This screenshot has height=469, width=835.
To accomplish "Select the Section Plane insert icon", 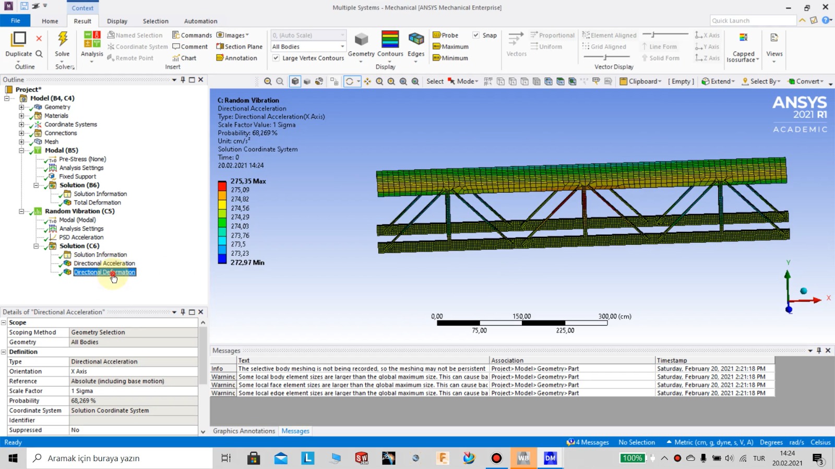I will coord(239,46).
